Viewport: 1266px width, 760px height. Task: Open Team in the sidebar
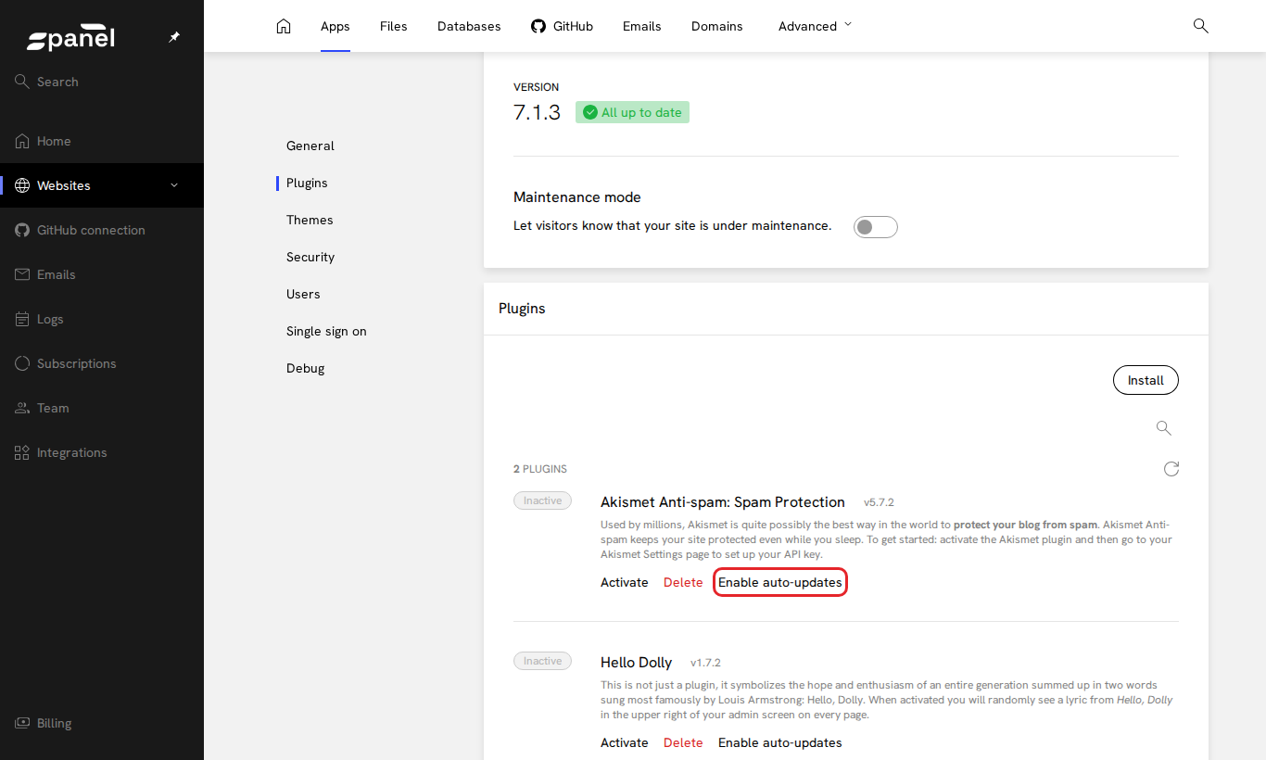(102, 408)
